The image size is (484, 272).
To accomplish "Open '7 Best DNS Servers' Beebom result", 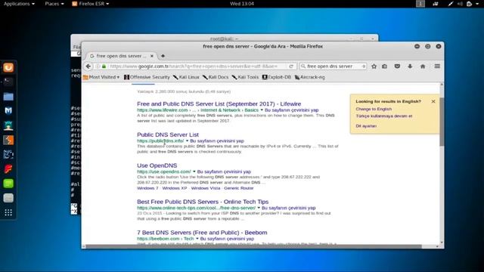I will pyautogui.click(x=202, y=233).
